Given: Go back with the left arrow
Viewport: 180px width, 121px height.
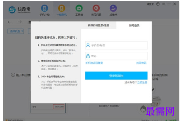Looking at the screenshot, I should coord(10,22).
